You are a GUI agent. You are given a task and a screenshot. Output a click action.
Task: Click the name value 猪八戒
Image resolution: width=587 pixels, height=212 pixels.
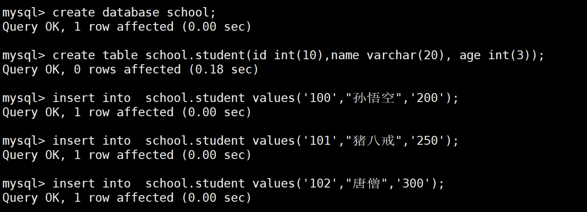tap(374, 141)
